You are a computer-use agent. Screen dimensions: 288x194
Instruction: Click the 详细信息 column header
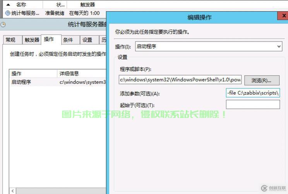click(x=69, y=74)
